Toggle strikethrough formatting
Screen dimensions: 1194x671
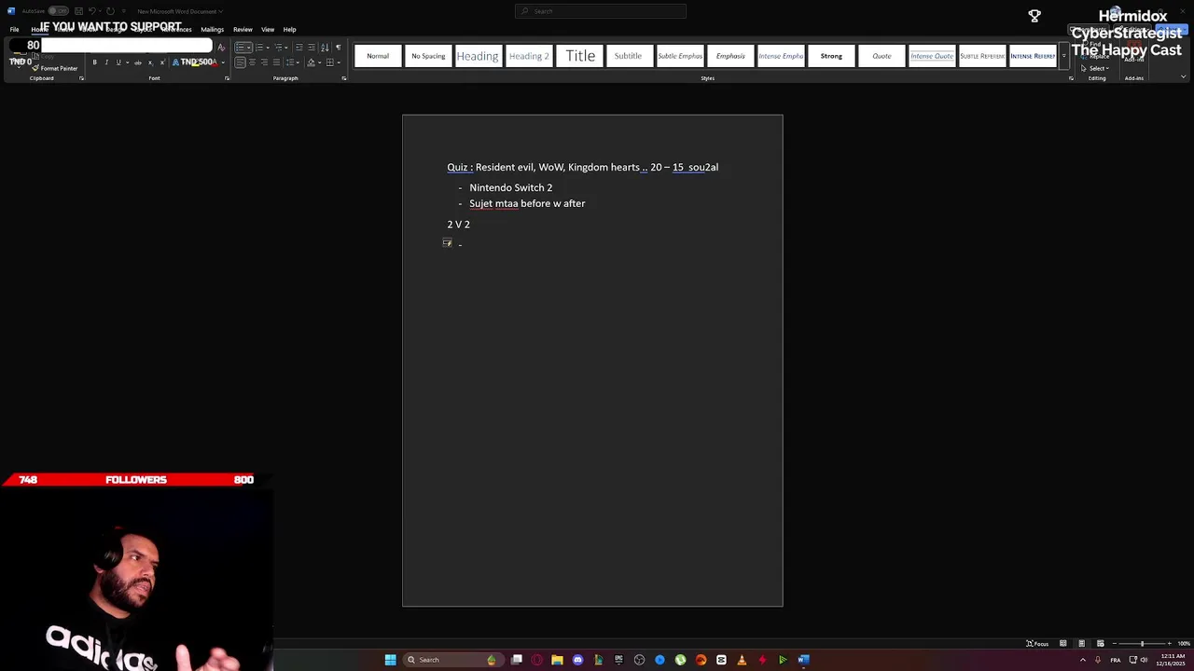pos(138,62)
